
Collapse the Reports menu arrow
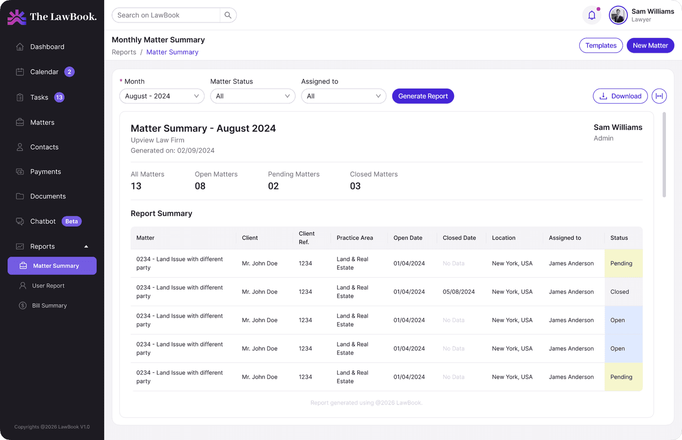(86, 246)
